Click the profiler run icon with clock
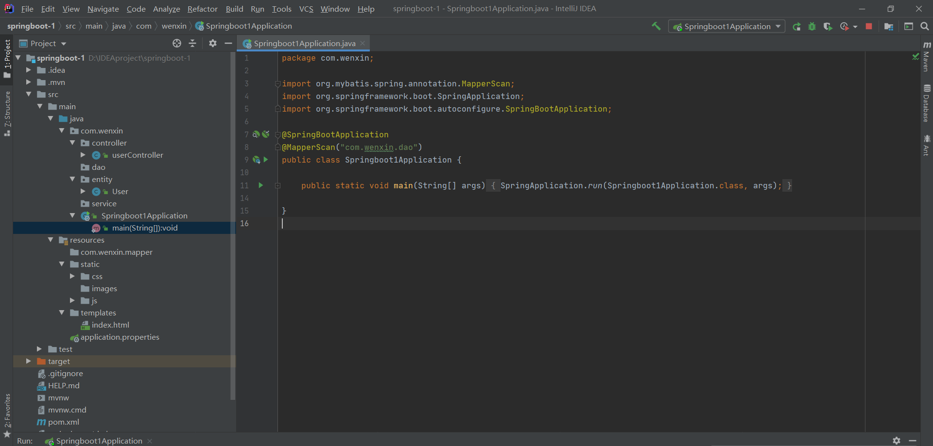The width and height of the screenshot is (933, 446). (x=845, y=26)
